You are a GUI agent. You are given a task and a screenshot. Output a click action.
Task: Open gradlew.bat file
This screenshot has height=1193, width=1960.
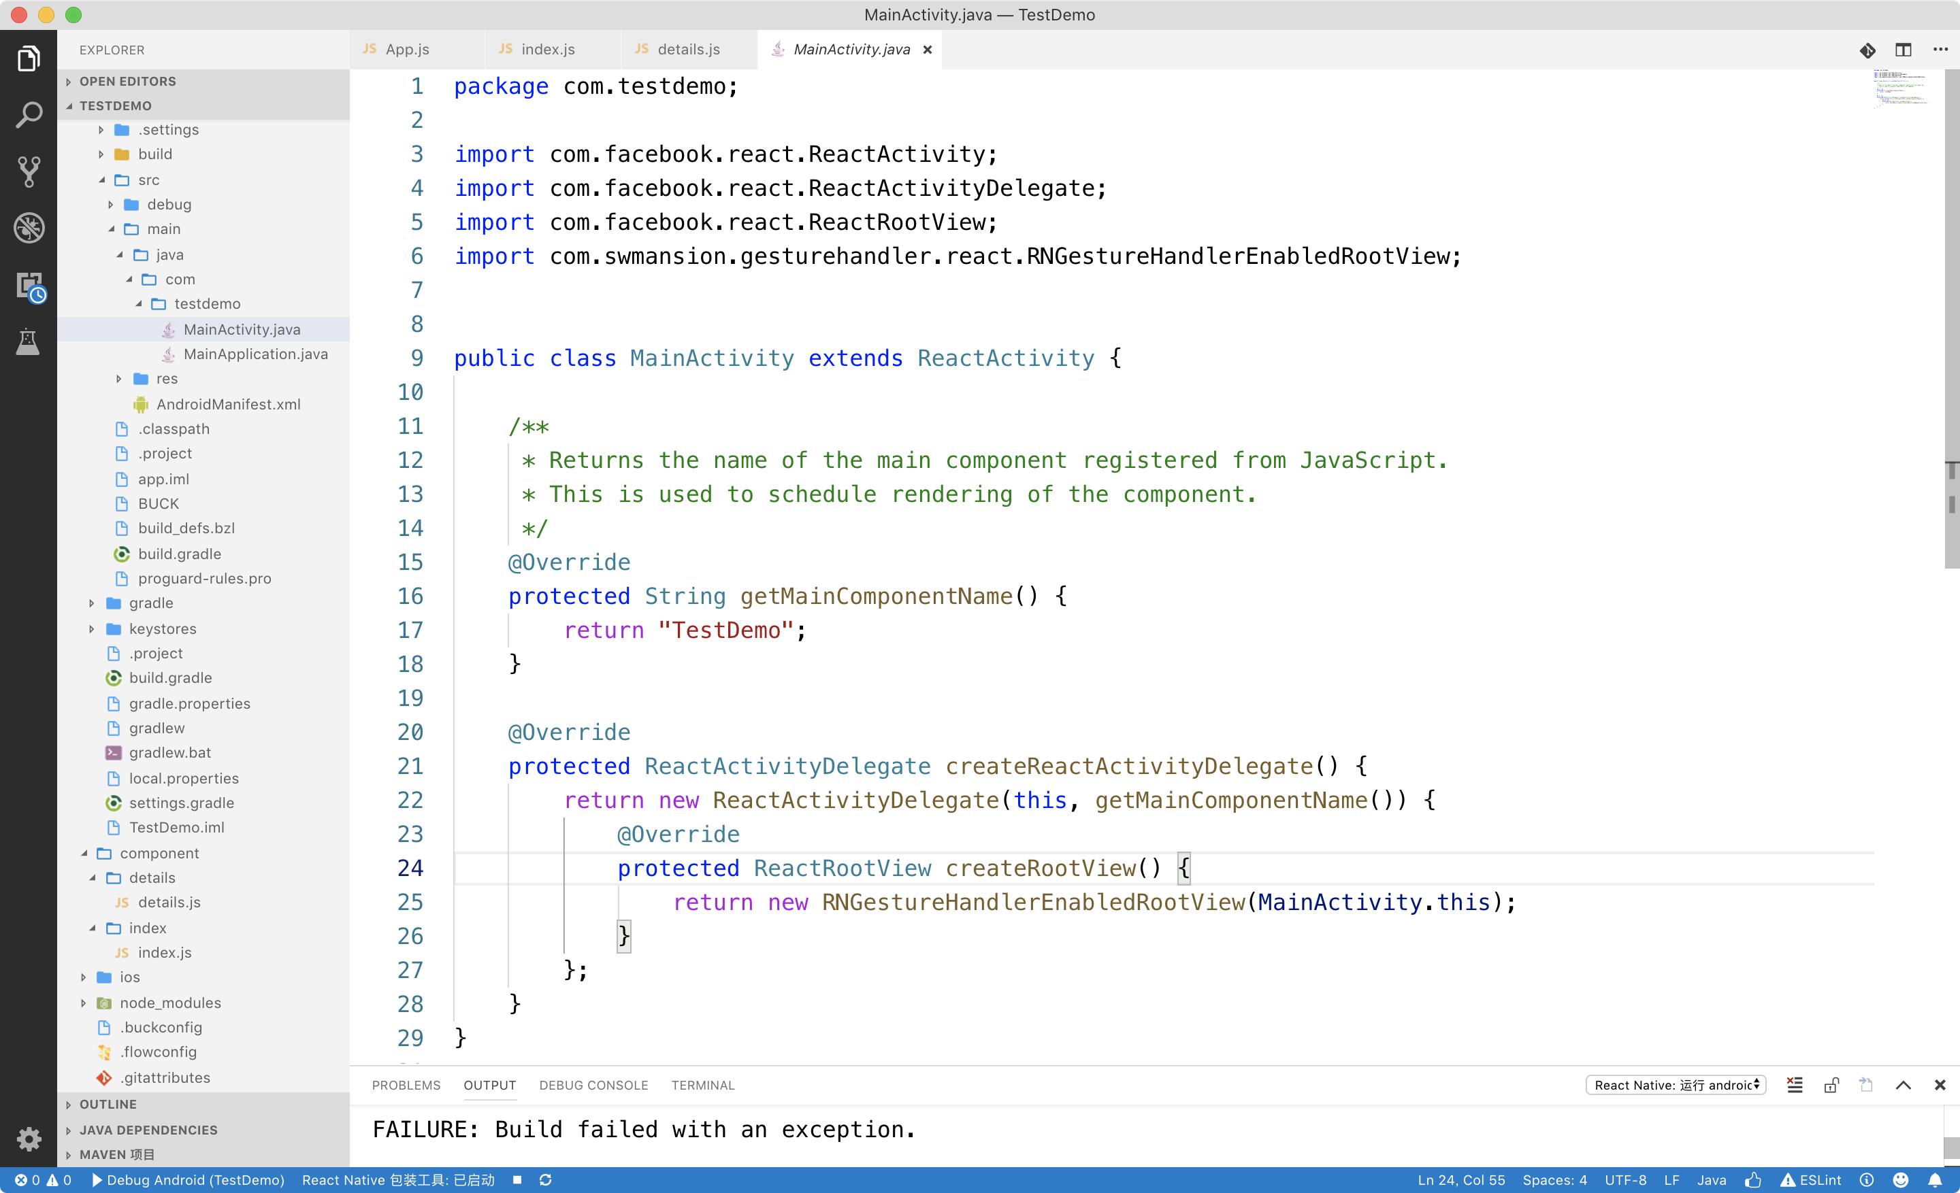[x=203, y=753]
